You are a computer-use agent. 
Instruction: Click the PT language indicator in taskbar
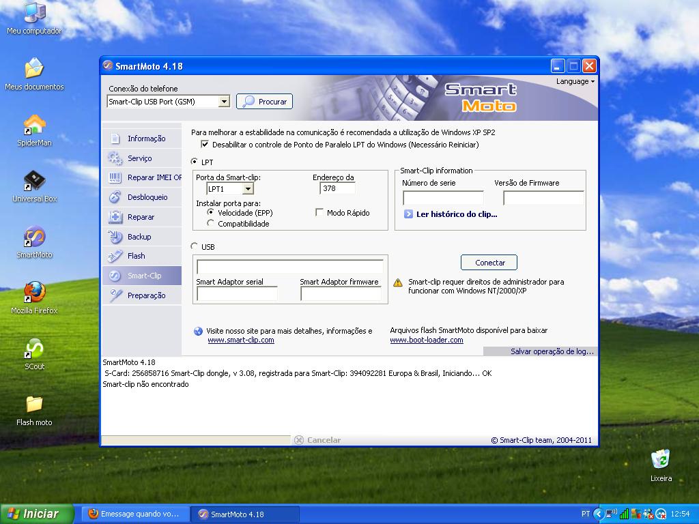click(585, 514)
